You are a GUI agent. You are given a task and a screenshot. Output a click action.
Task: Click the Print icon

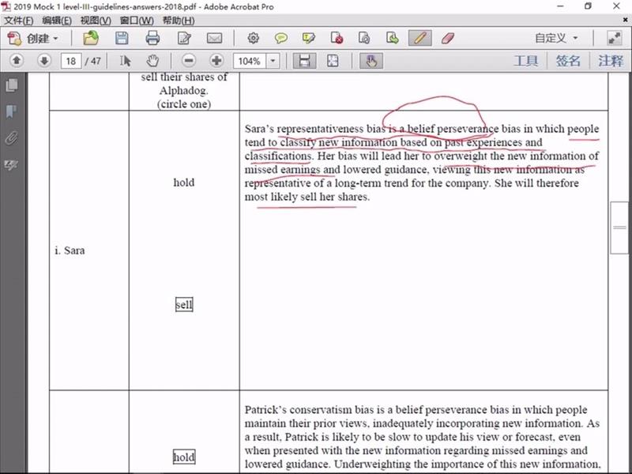click(x=152, y=38)
